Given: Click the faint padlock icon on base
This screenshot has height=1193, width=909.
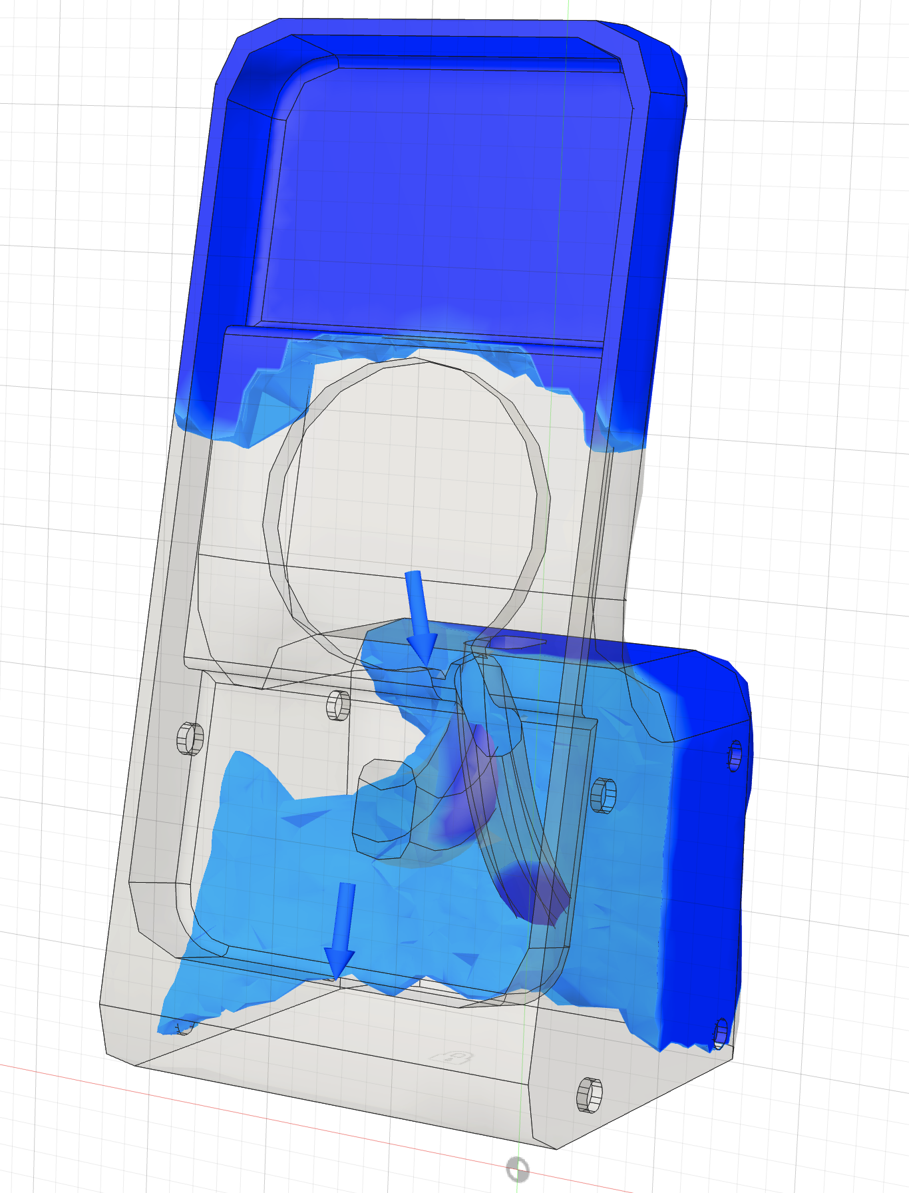Looking at the screenshot, I should click(x=450, y=1058).
